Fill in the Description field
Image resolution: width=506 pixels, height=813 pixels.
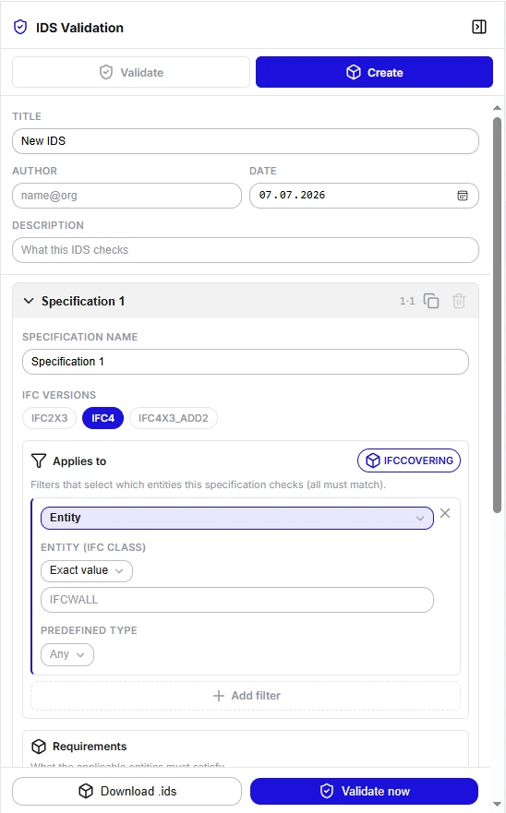[246, 250]
